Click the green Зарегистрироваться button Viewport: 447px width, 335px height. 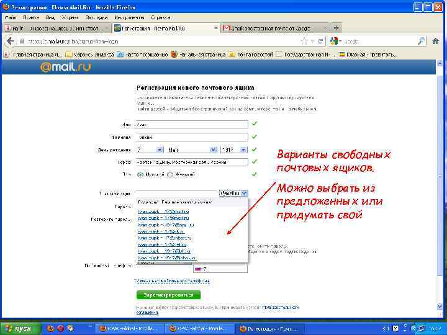coord(168,295)
